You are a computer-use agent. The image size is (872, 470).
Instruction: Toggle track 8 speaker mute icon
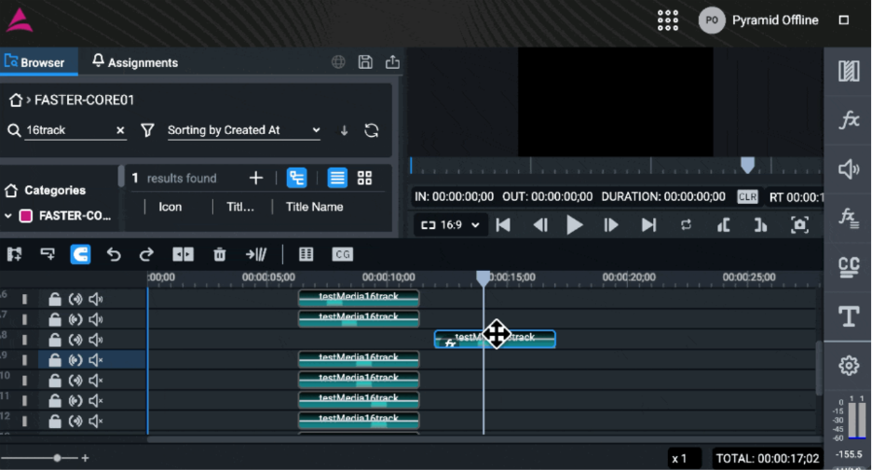click(96, 340)
